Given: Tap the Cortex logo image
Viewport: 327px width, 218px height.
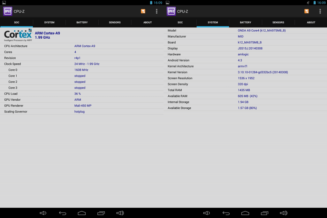Looking at the screenshot, I should coord(18,35).
